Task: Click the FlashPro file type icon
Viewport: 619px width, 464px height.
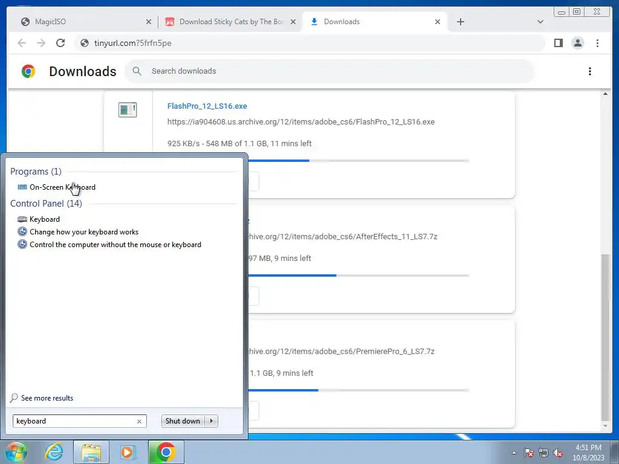Action: 128,110
